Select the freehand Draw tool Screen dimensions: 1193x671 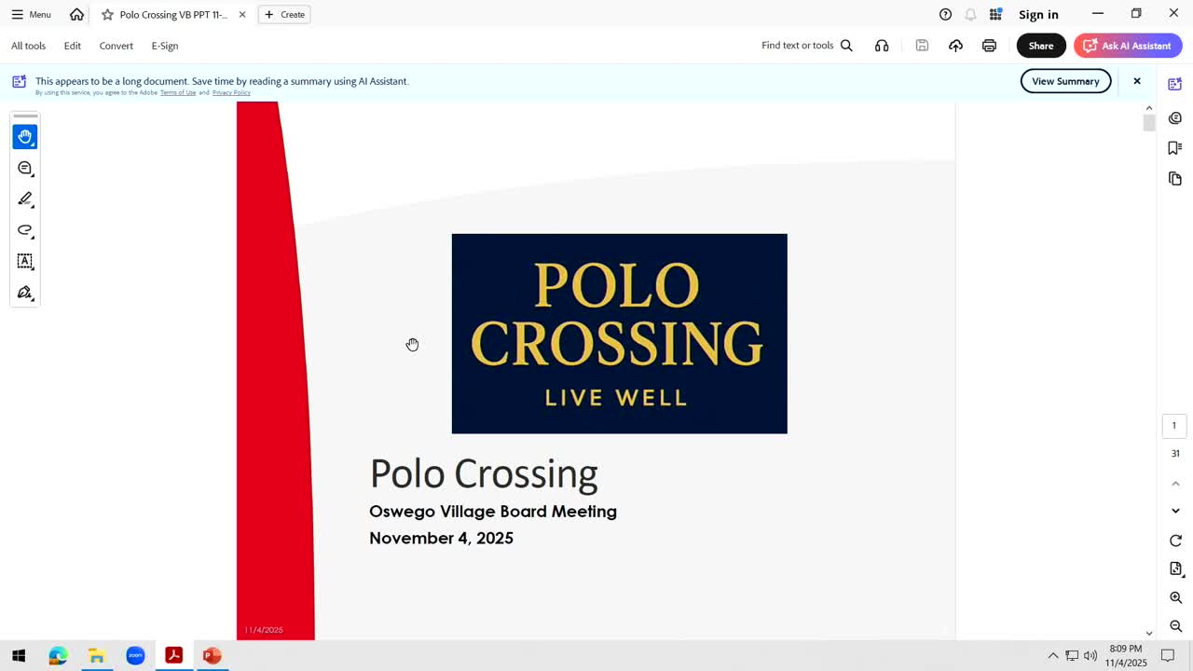25,230
